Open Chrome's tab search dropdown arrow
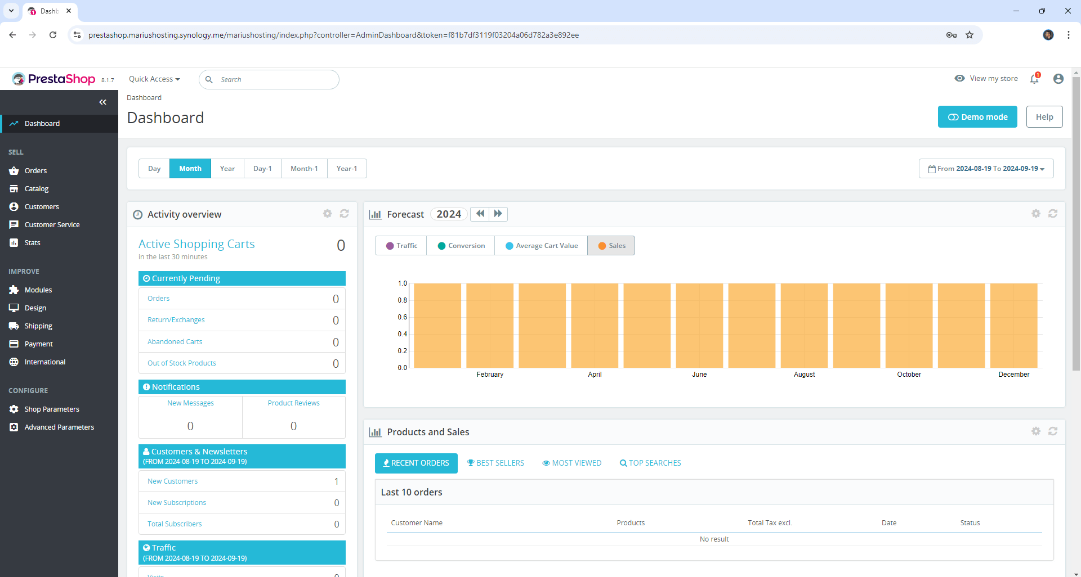Screen dimensions: 1081x577 pos(11,11)
